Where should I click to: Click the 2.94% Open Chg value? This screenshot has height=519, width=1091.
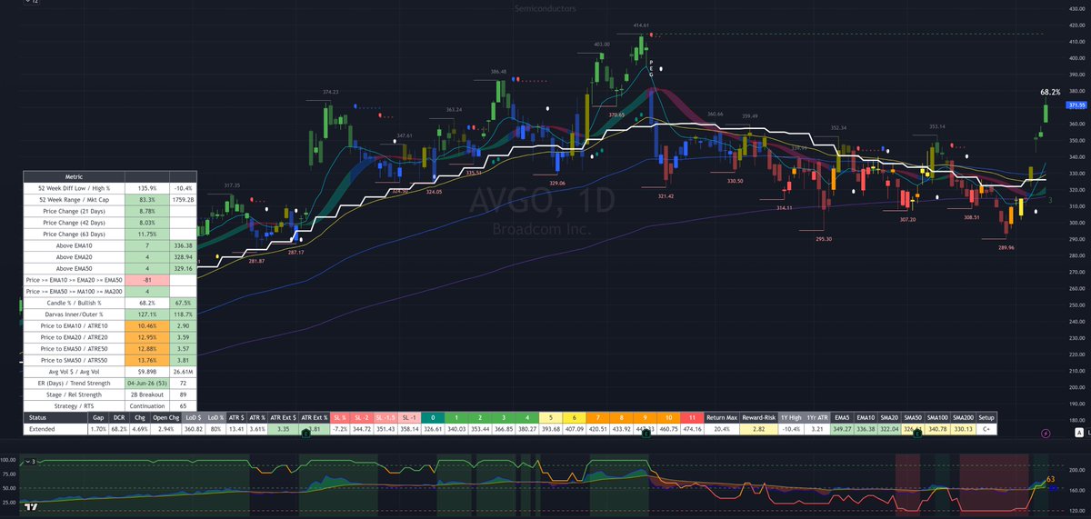(166, 428)
